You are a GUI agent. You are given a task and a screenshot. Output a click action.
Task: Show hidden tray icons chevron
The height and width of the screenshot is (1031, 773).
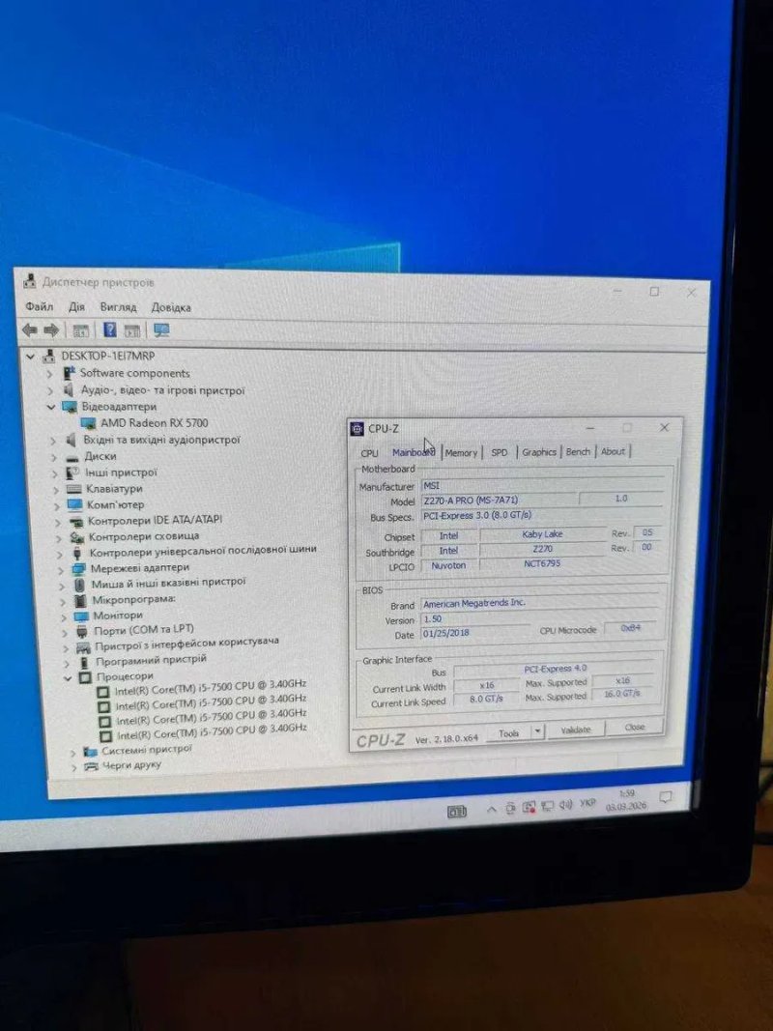coord(491,810)
